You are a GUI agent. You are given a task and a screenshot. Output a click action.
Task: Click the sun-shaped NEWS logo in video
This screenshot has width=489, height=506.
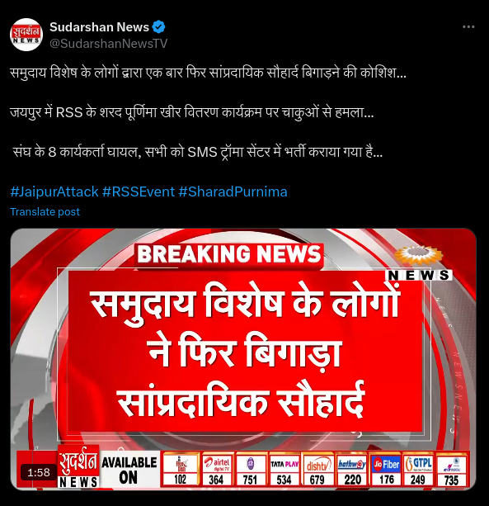coord(418,263)
